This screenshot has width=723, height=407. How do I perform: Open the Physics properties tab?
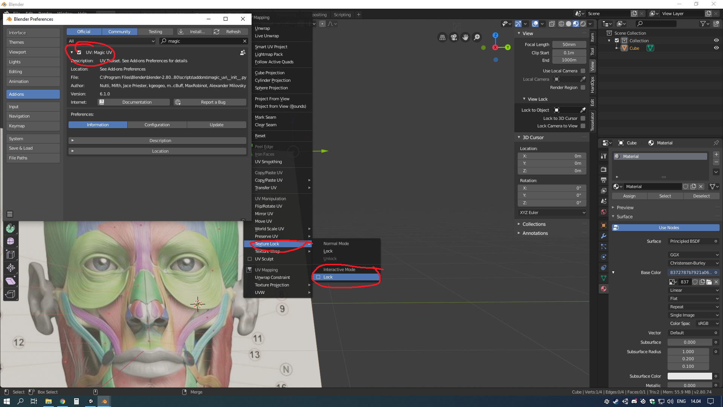(x=603, y=257)
